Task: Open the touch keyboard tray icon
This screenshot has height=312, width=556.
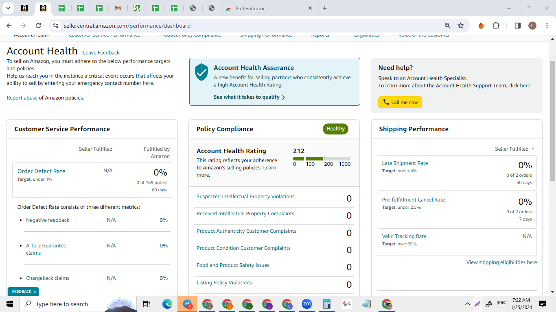Action: pyautogui.click(x=502, y=304)
